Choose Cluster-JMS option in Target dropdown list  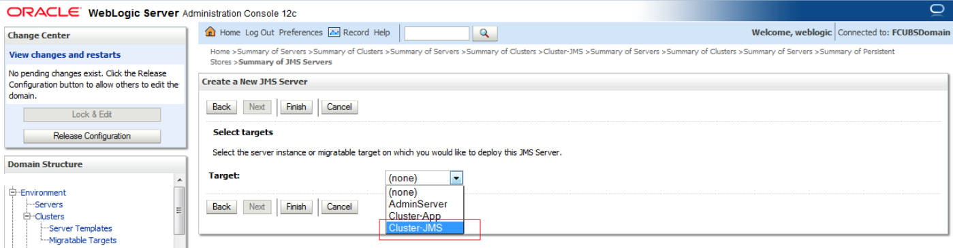click(x=424, y=228)
